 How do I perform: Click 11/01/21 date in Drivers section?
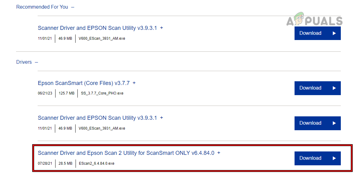pos(45,128)
